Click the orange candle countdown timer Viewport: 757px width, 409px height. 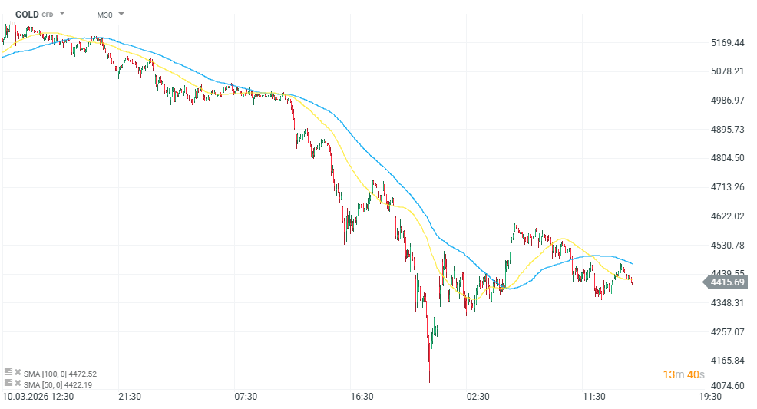tap(684, 374)
